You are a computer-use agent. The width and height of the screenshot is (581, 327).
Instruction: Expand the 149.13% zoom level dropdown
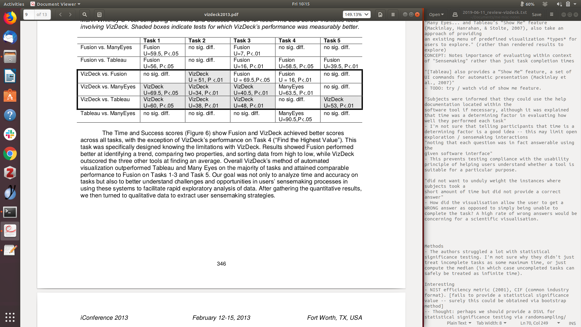366,15
